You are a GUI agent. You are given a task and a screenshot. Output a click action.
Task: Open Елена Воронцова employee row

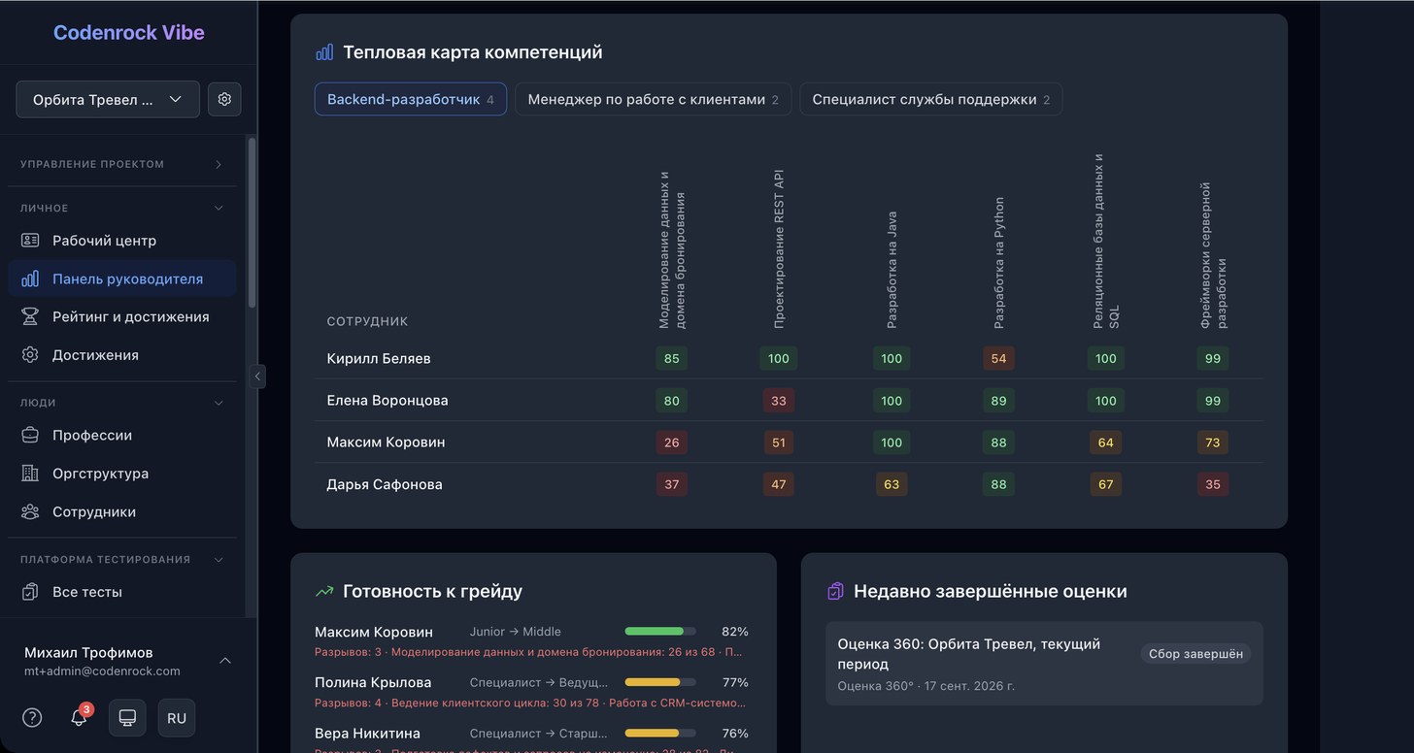point(789,400)
